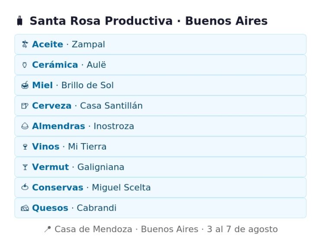This screenshot has width=321, height=249.
Task: Click the wine glass icon beside Vinos
Action: (x=25, y=147)
